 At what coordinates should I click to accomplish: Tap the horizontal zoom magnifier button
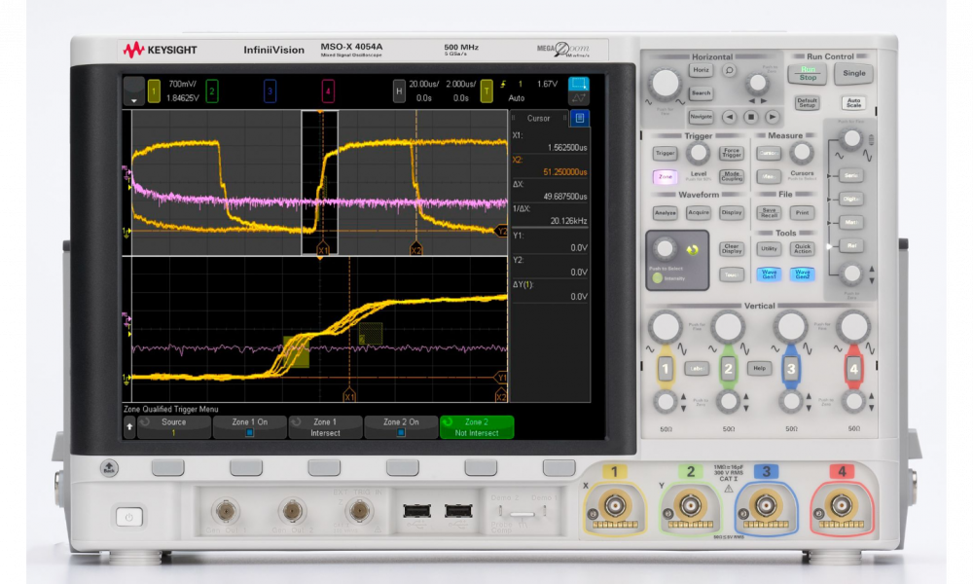tap(729, 70)
